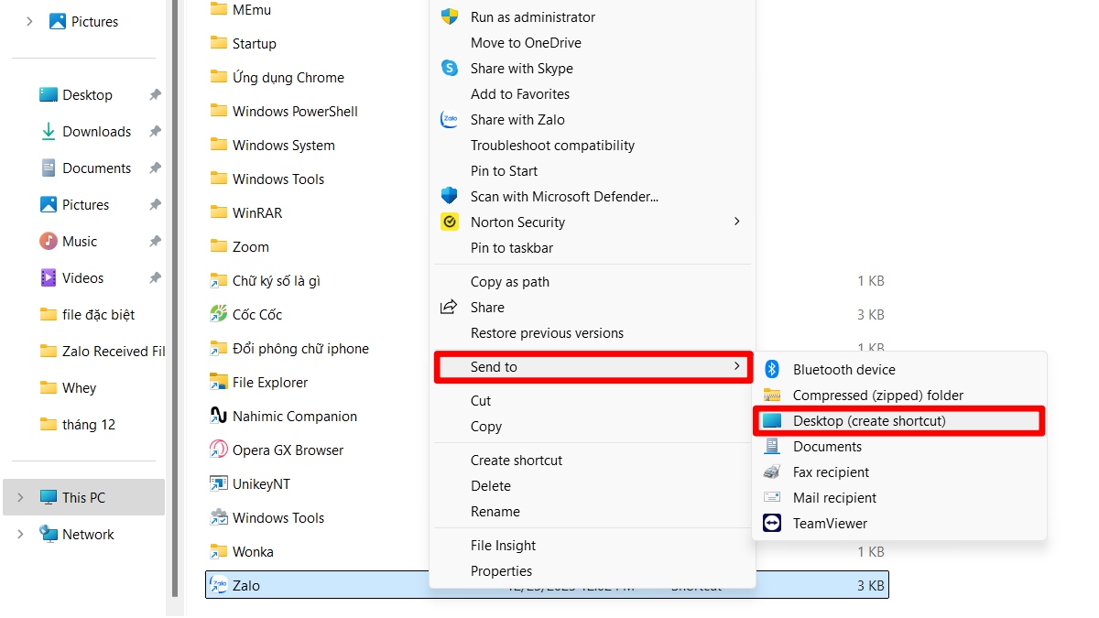The image size is (1099, 618).
Task: Click the Share arrow icon in context menu
Action: pos(450,307)
